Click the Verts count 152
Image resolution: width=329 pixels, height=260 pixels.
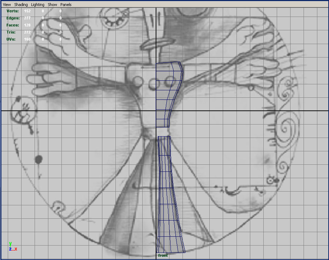(x=27, y=11)
